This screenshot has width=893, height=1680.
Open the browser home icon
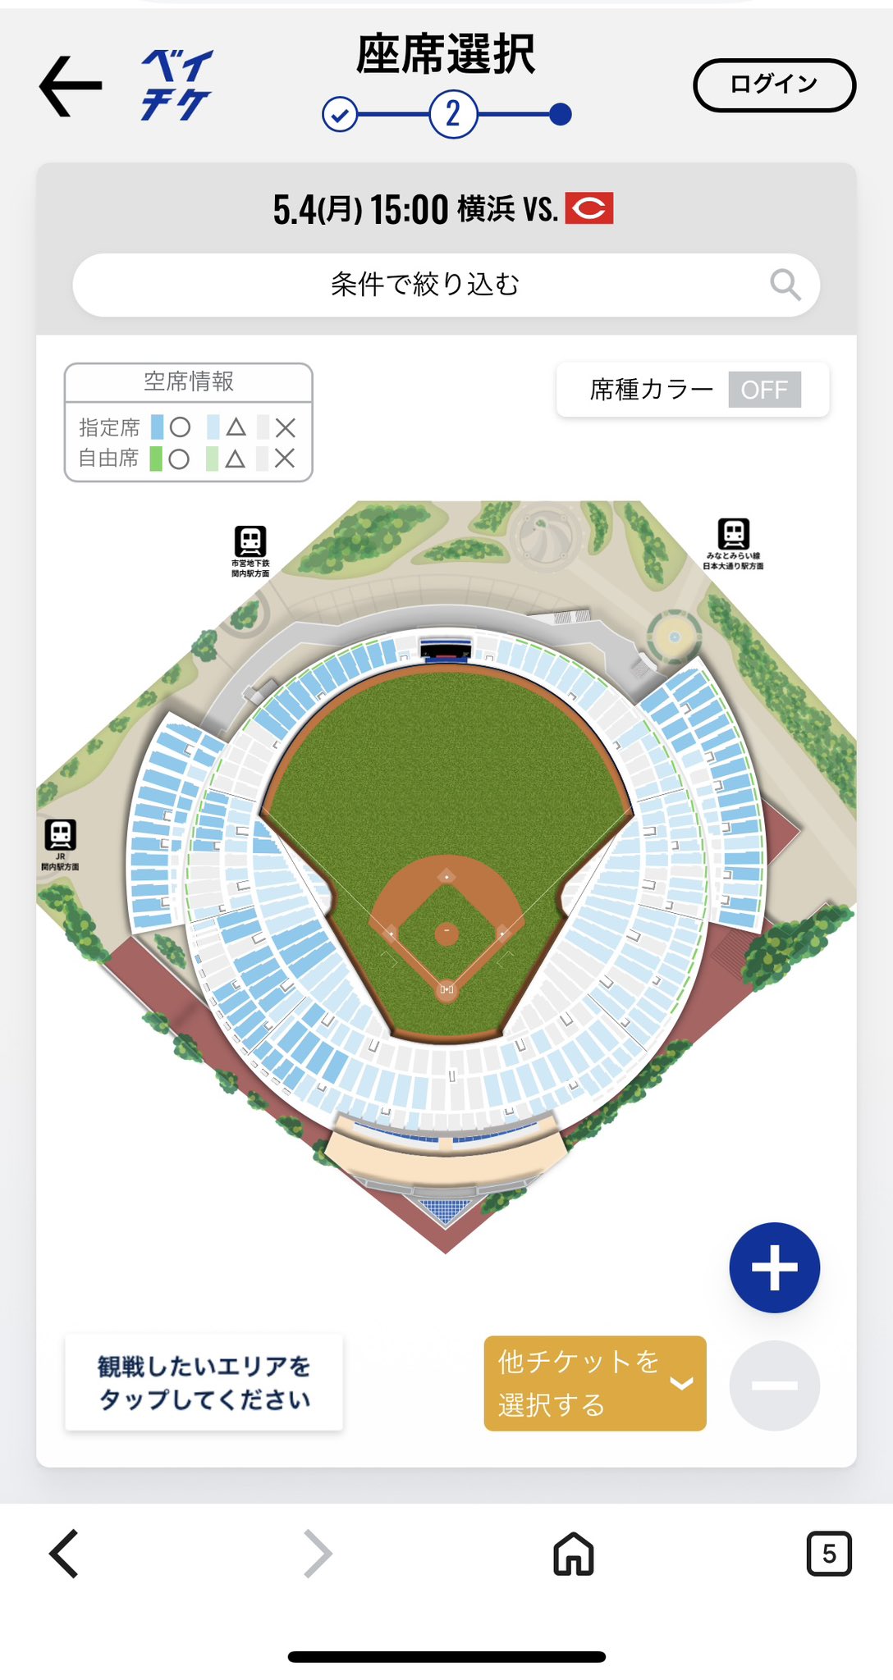point(573,1553)
